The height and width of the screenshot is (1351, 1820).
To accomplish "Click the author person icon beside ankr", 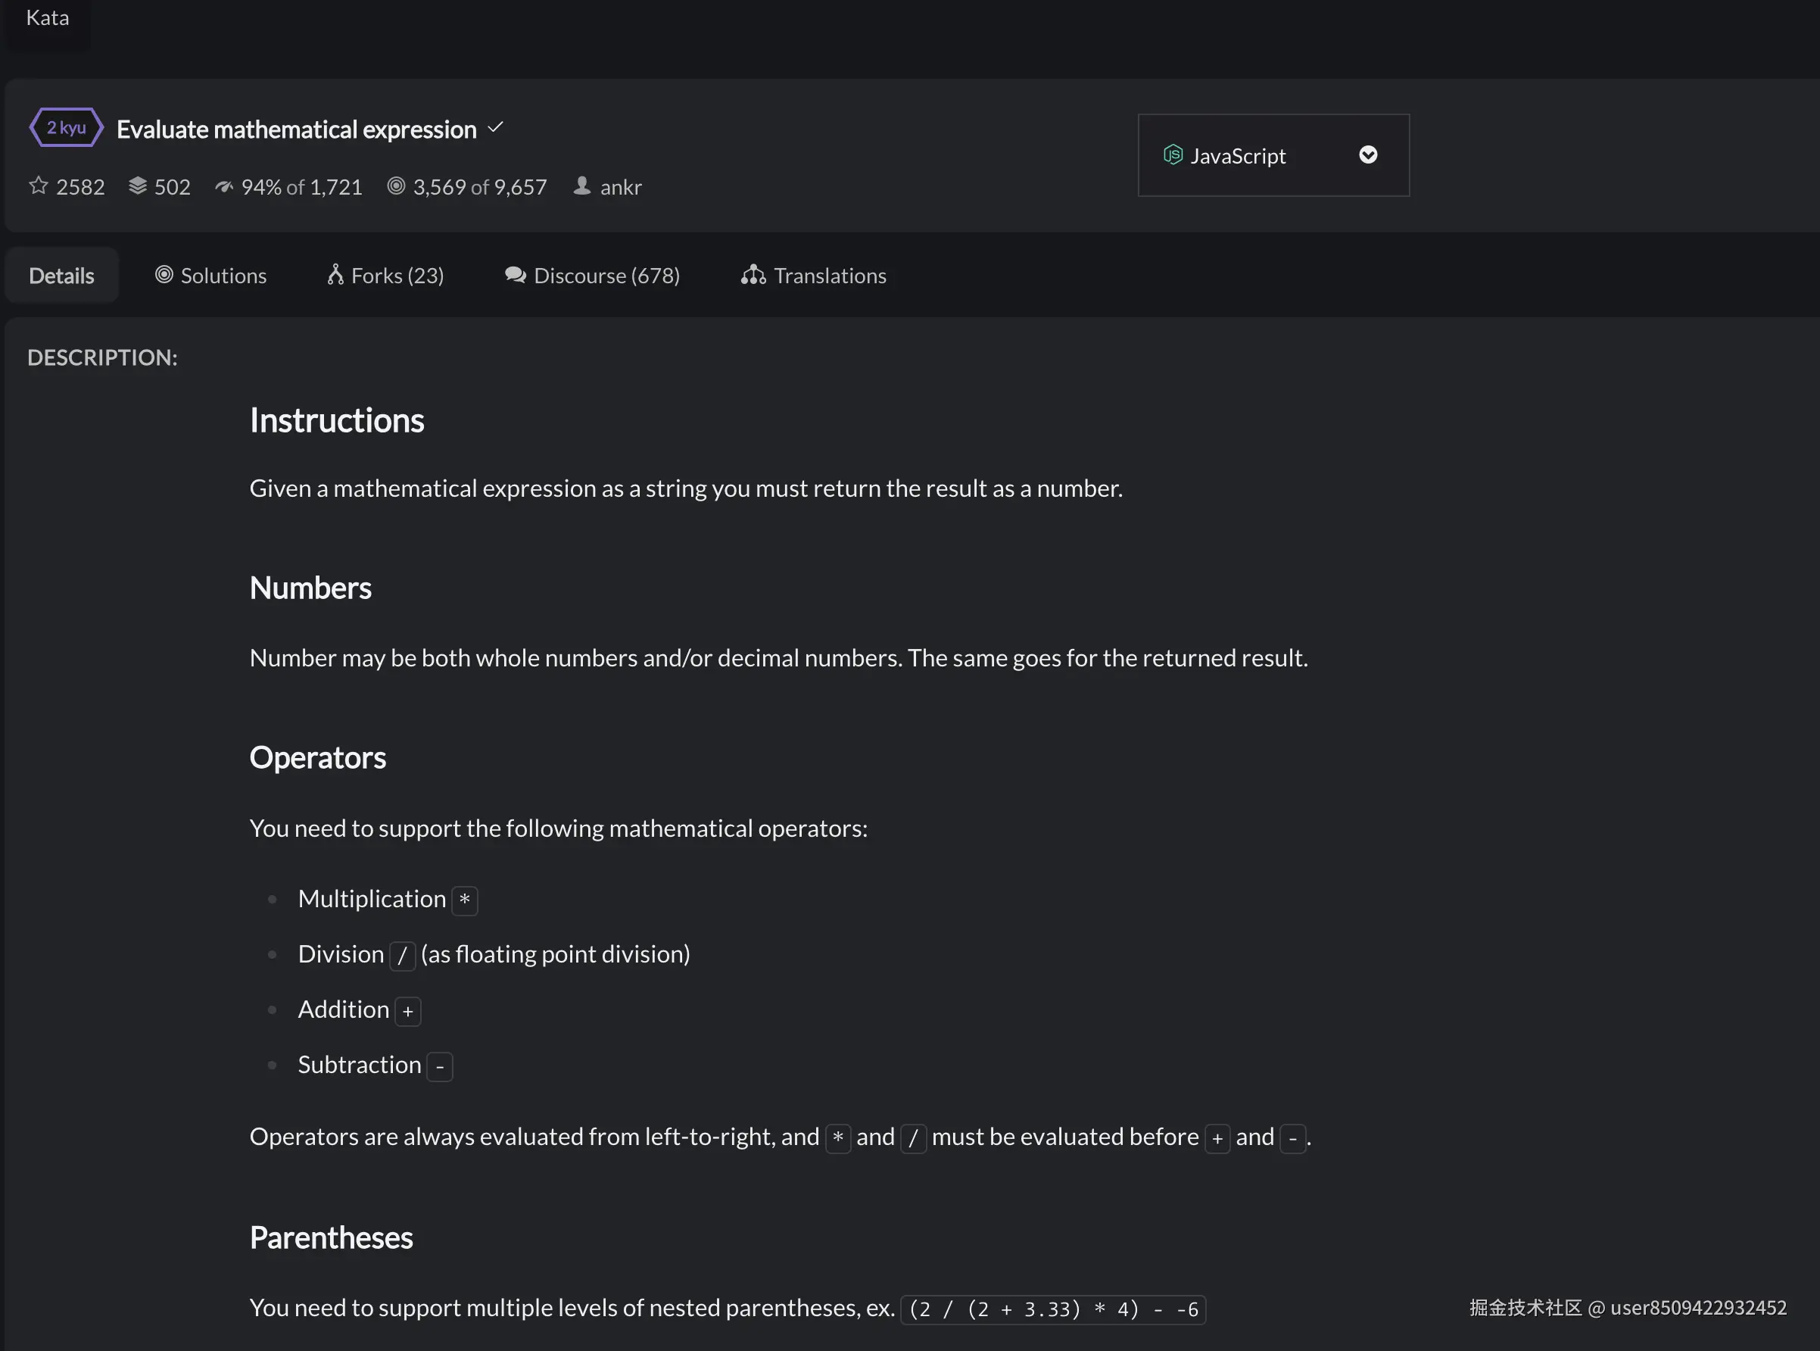I will coord(581,186).
